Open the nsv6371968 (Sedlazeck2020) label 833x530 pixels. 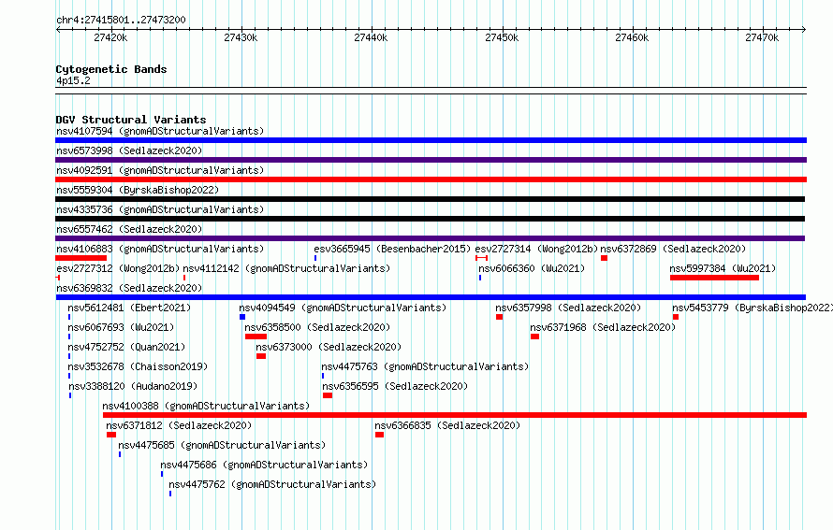[x=603, y=327]
